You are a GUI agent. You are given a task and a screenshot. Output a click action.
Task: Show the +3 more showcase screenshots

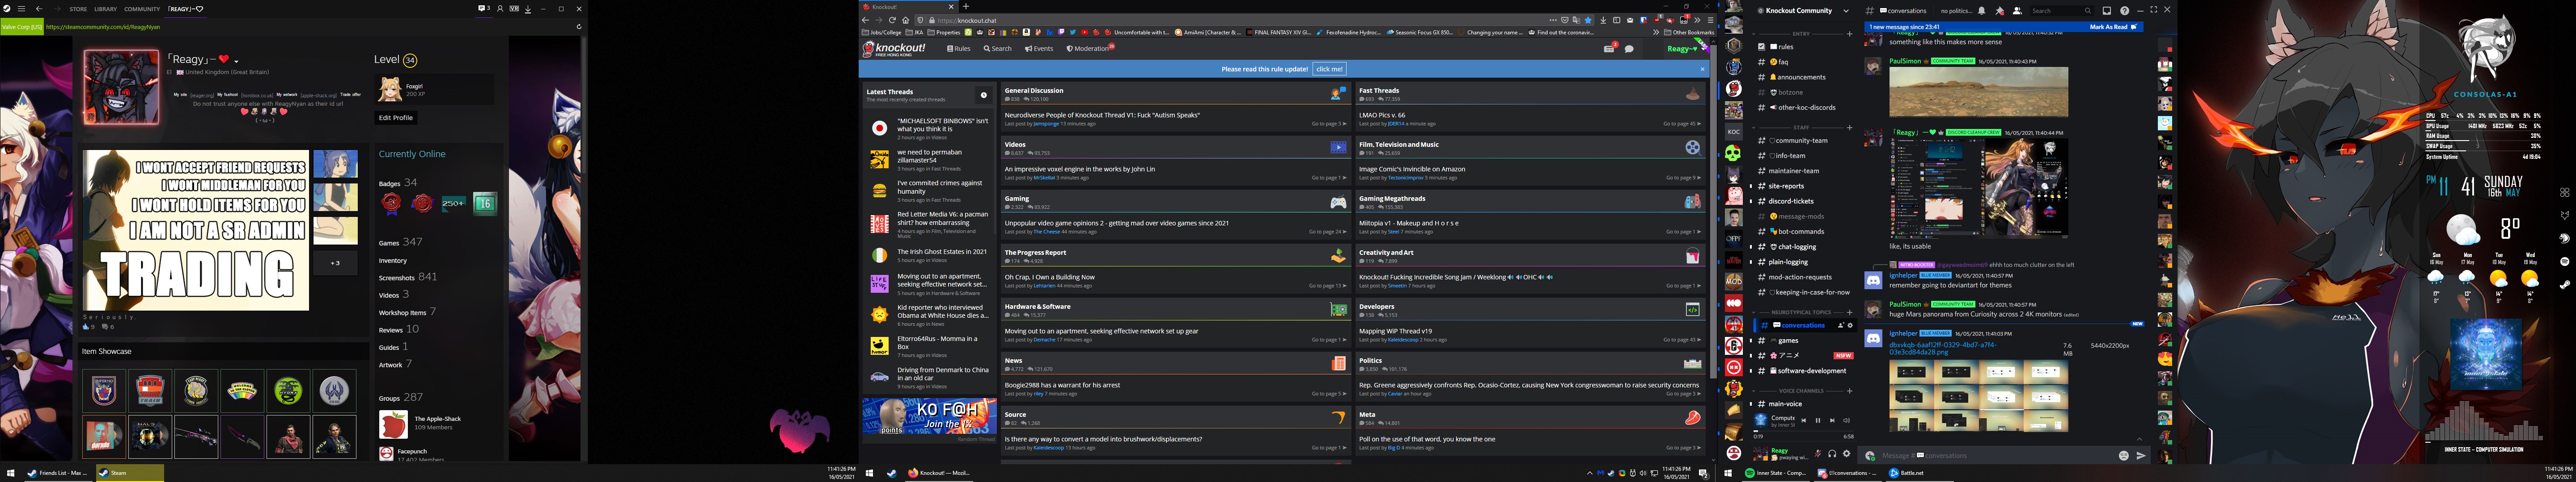[335, 262]
